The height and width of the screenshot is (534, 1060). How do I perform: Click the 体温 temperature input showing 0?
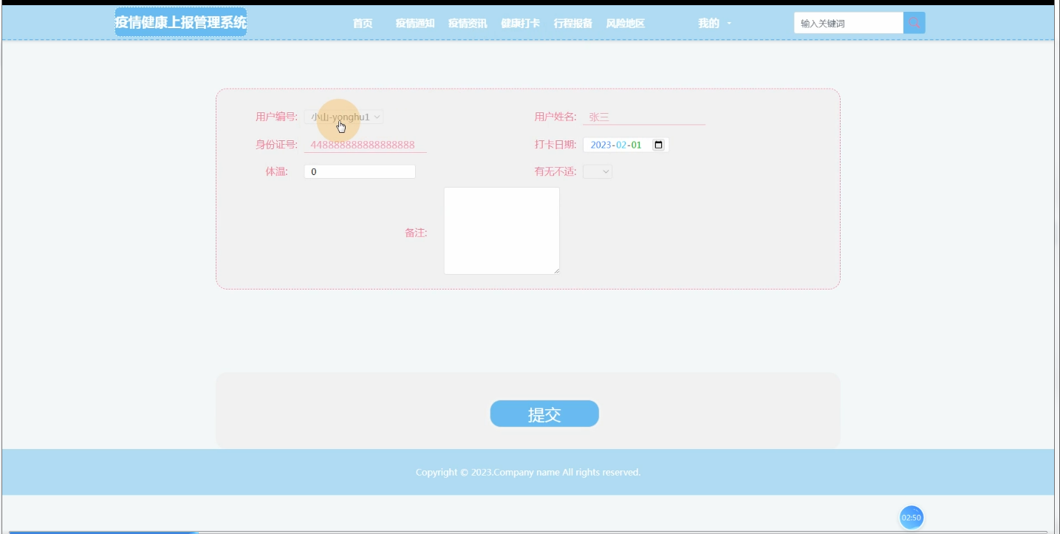359,171
